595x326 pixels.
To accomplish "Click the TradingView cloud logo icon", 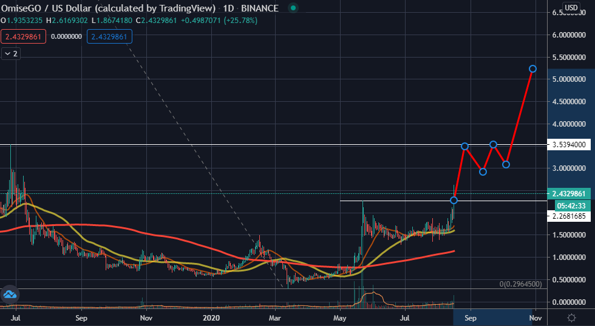I will click(x=10, y=294).
